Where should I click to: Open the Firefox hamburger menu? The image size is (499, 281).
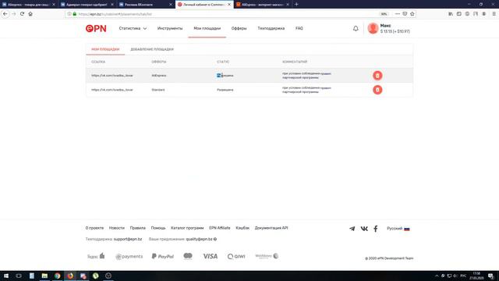[x=494, y=14]
